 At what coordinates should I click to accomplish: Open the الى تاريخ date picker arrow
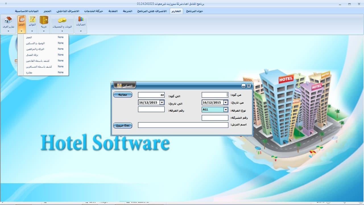(162, 102)
